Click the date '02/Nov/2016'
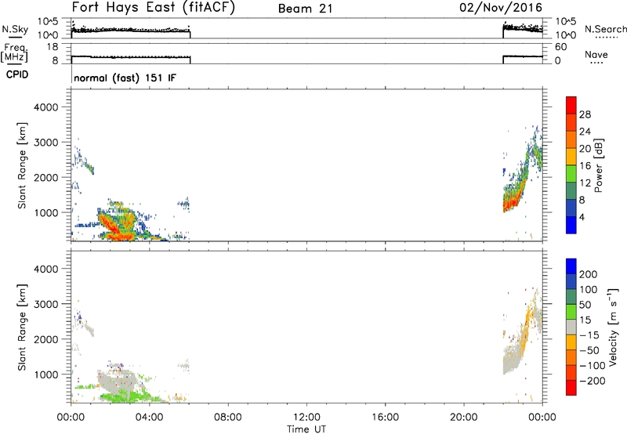627x434 pixels. [x=501, y=8]
